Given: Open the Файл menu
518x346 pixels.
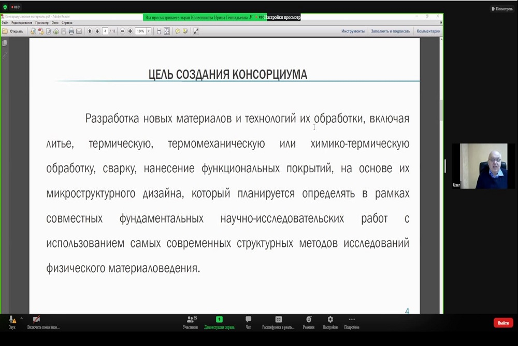Looking at the screenshot, I should [x=5, y=23].
